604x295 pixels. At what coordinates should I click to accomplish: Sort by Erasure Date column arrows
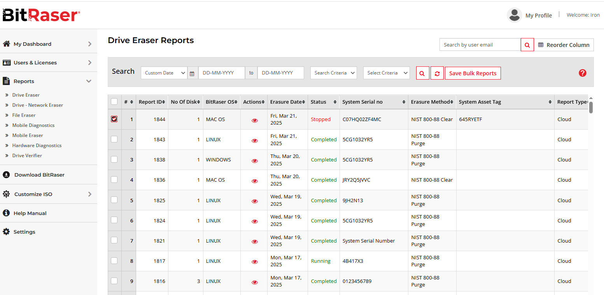point(303,102)
